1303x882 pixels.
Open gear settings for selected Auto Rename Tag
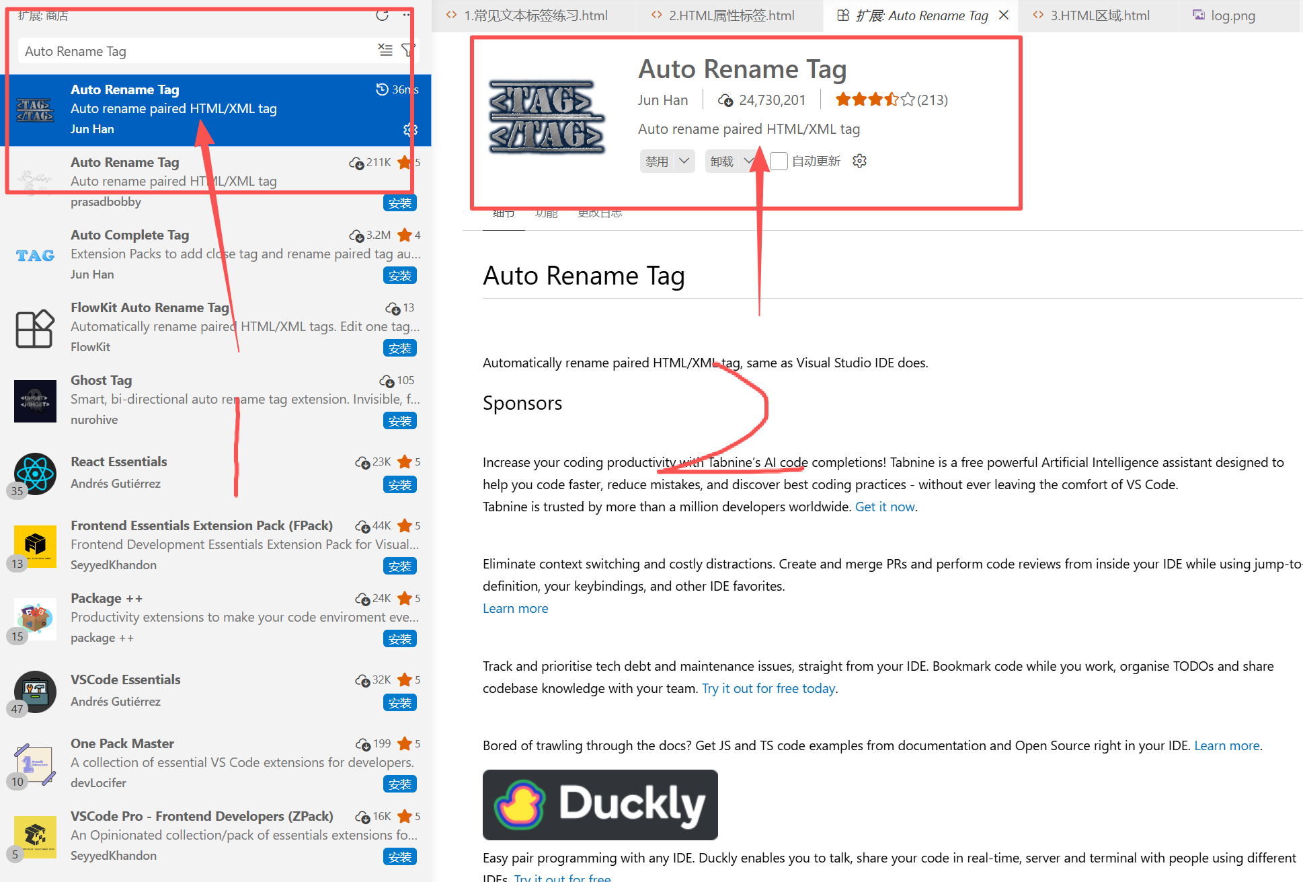point(410,129)
